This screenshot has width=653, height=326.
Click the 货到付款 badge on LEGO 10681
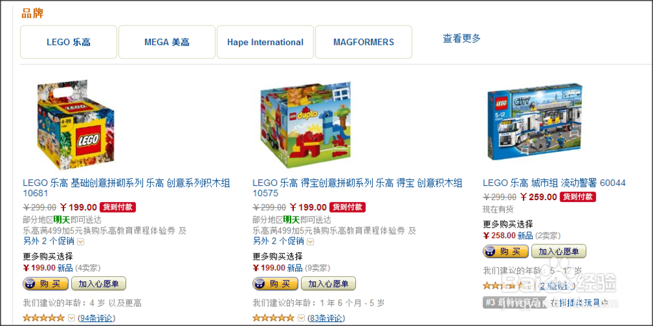118,207
